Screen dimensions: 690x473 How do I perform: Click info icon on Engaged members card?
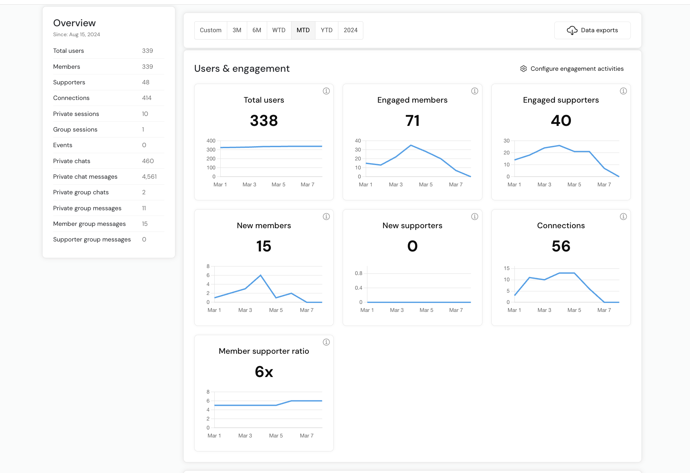tap(474, 91)
